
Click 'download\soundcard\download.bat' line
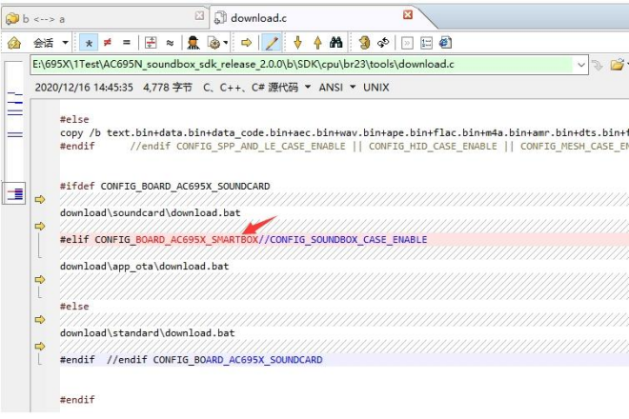pyautogui.click(x=150, y=212)
